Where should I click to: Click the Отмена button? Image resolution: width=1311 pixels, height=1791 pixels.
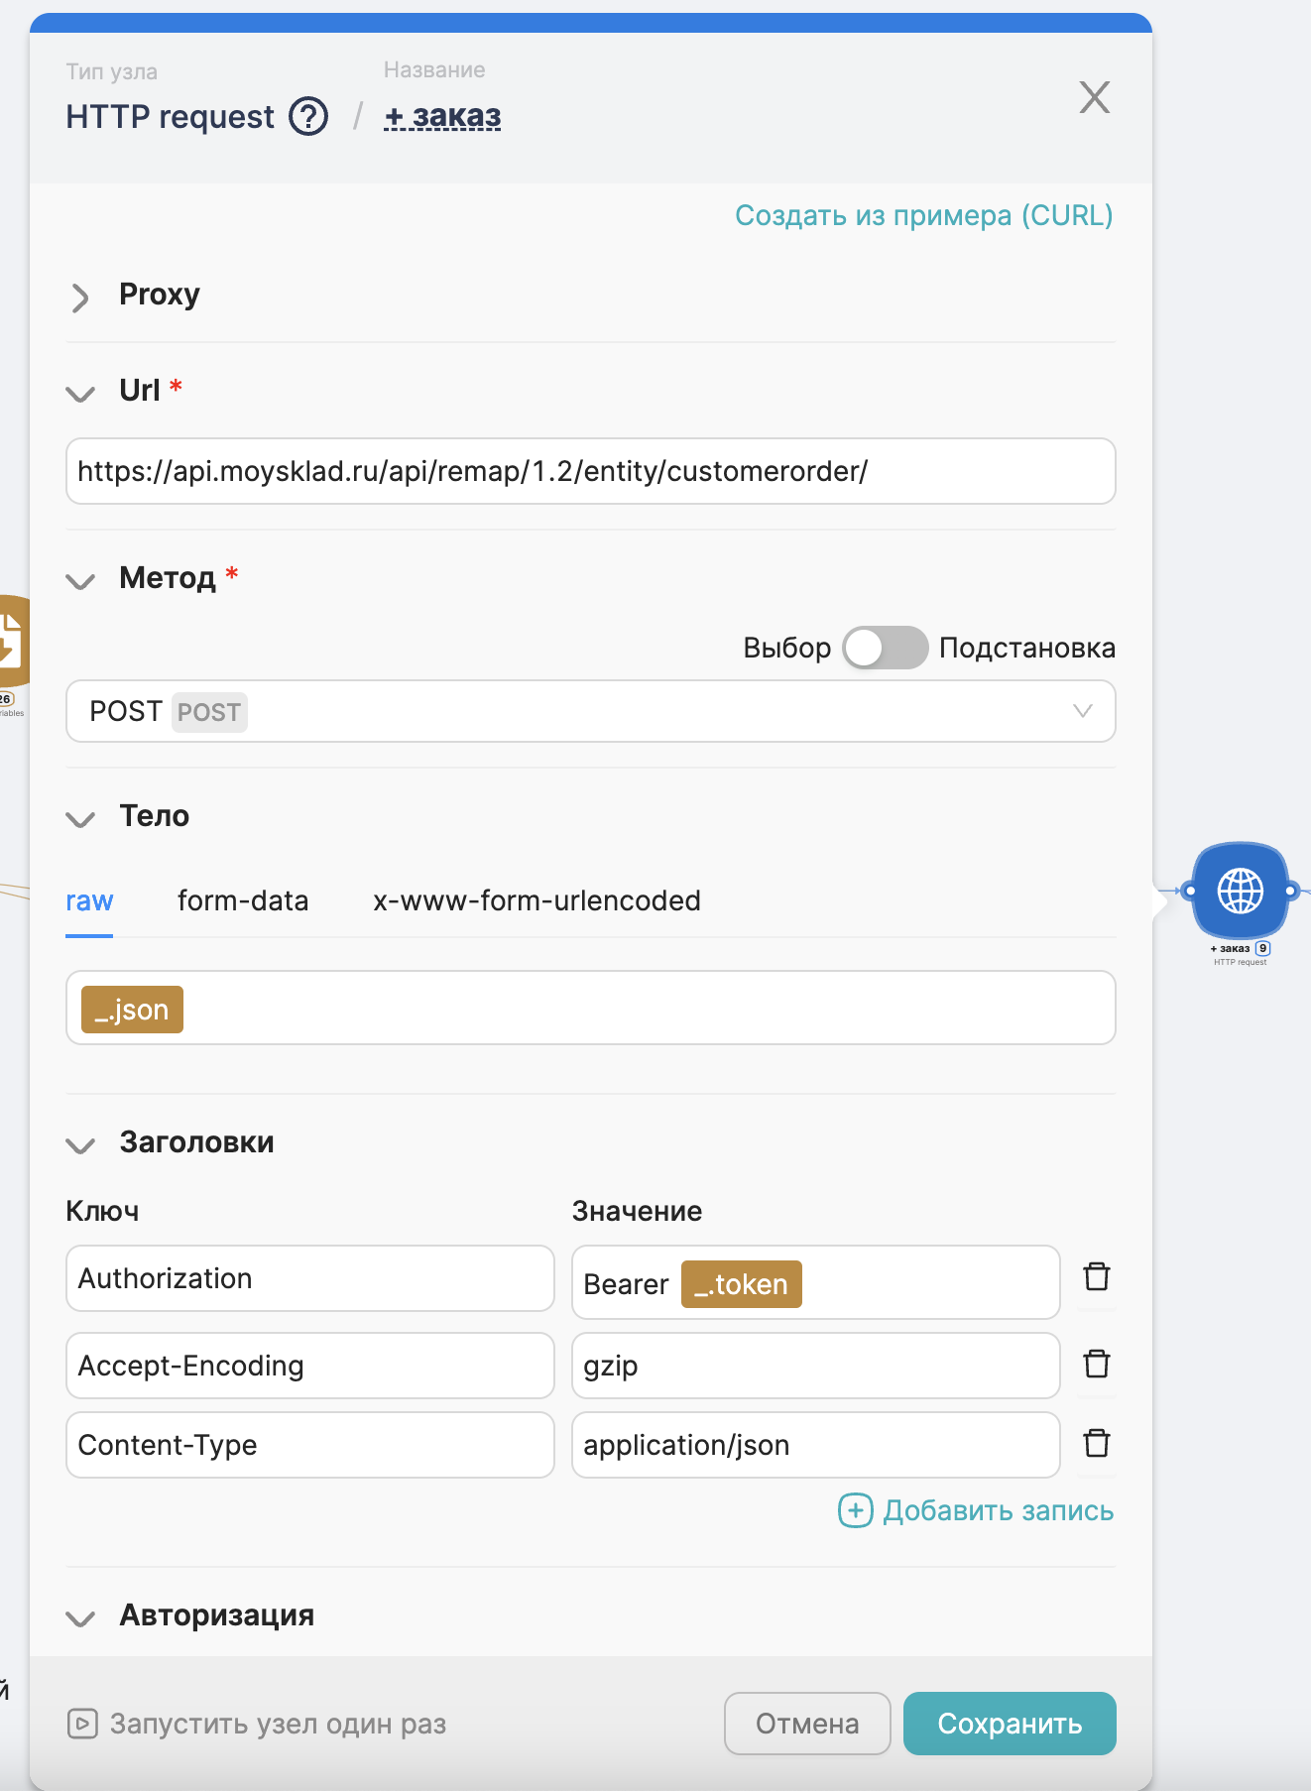[x=807, y=1724]
